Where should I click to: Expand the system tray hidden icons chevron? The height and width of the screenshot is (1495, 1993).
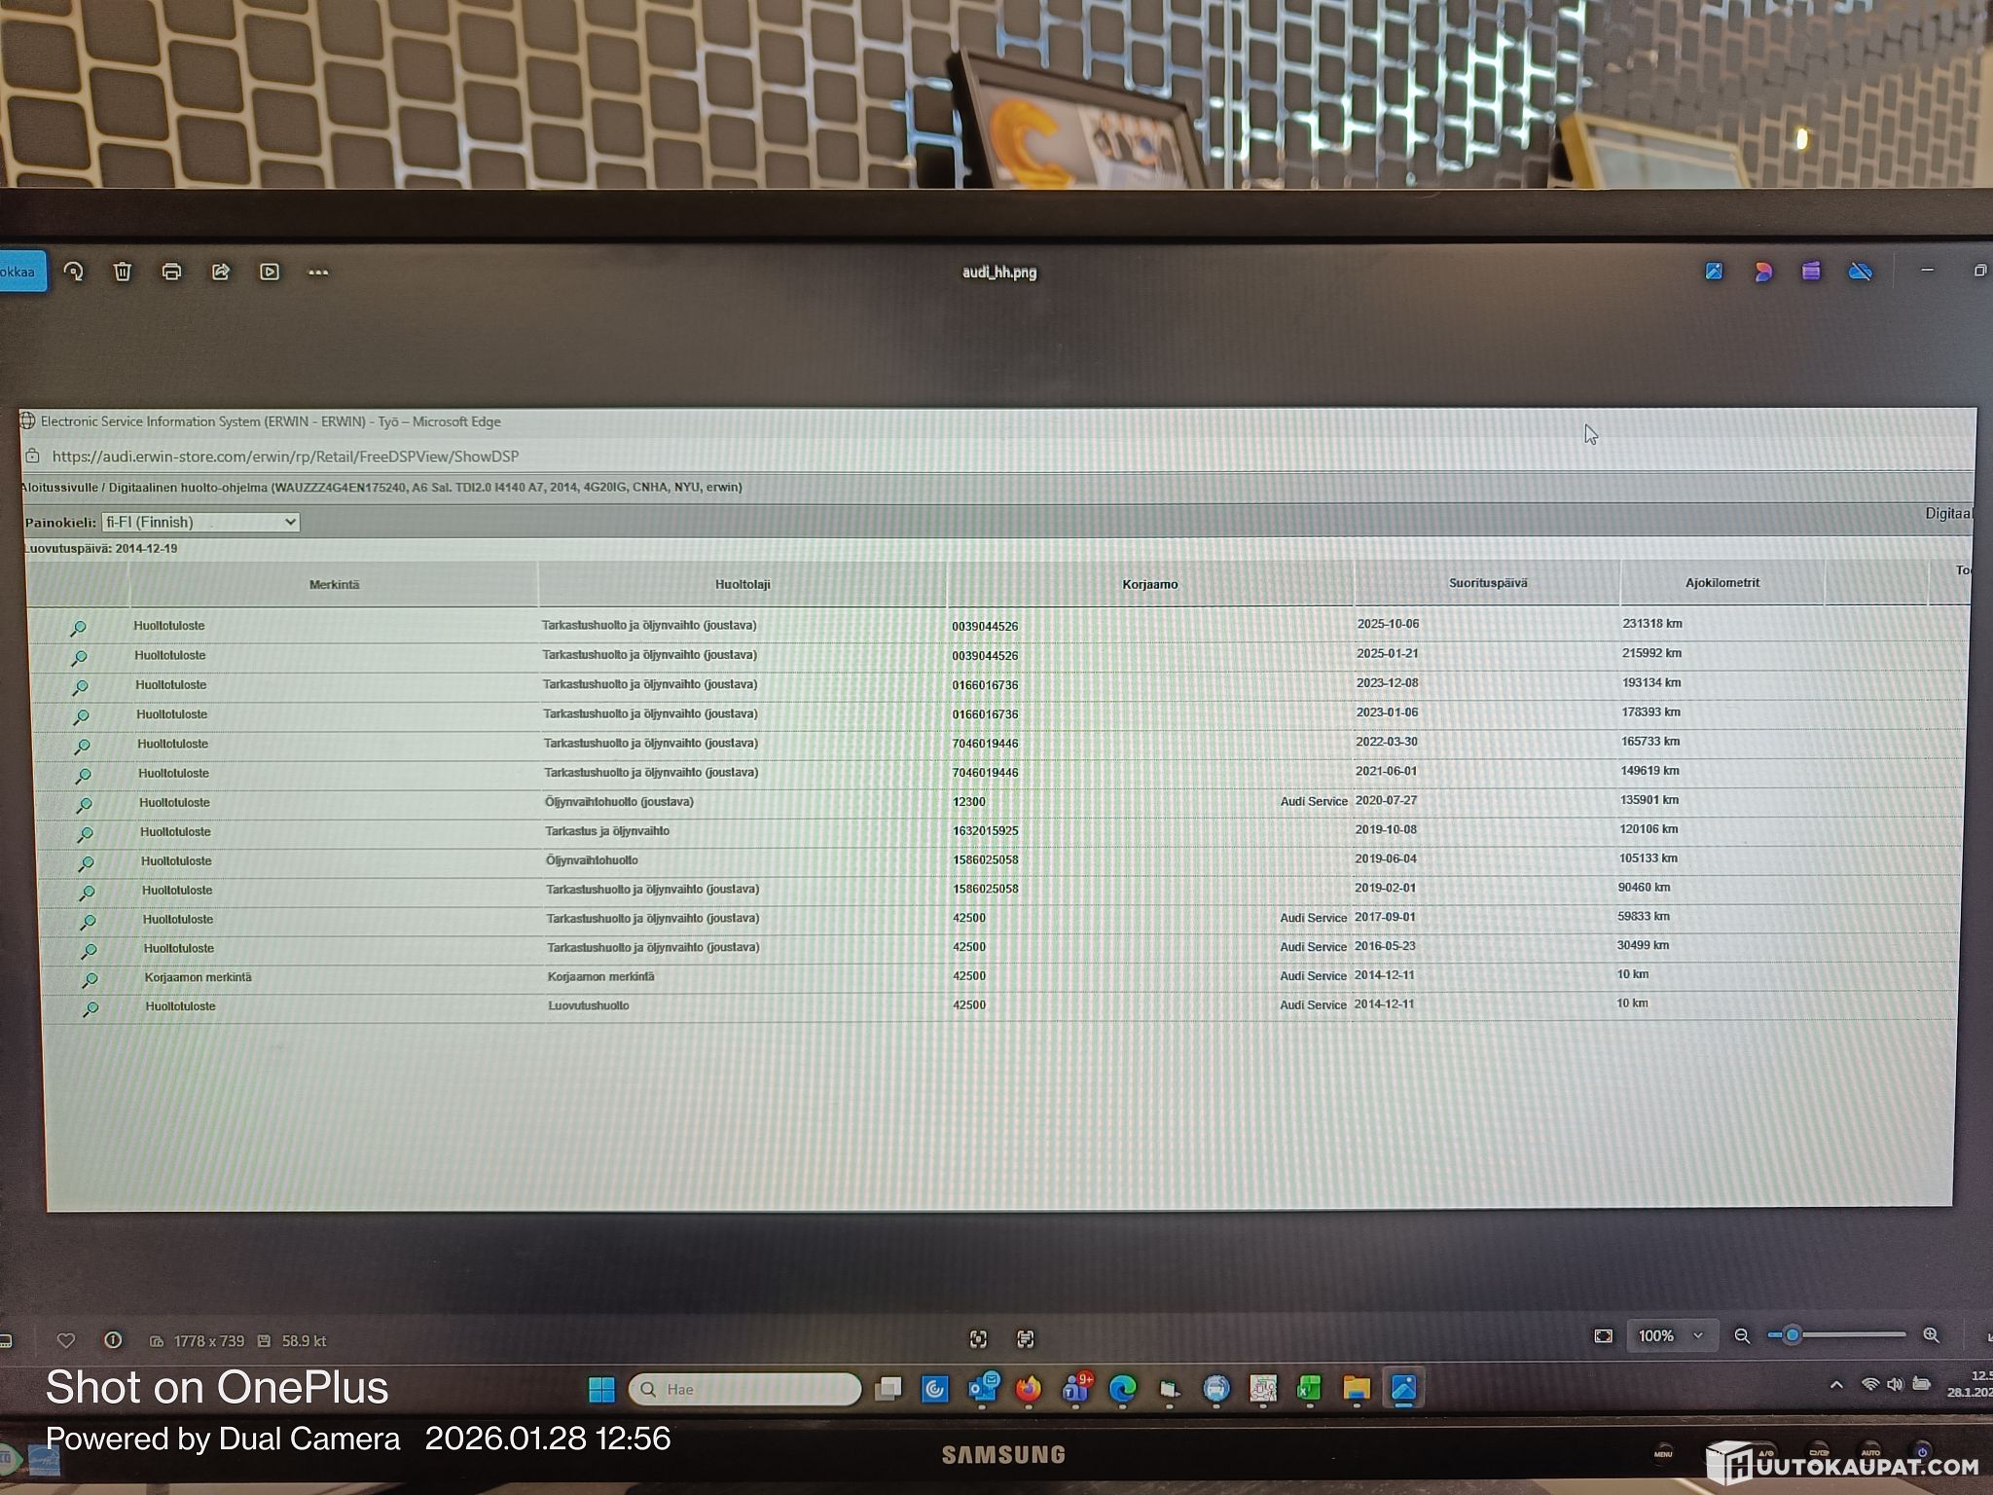[x=1836, y=1384]
